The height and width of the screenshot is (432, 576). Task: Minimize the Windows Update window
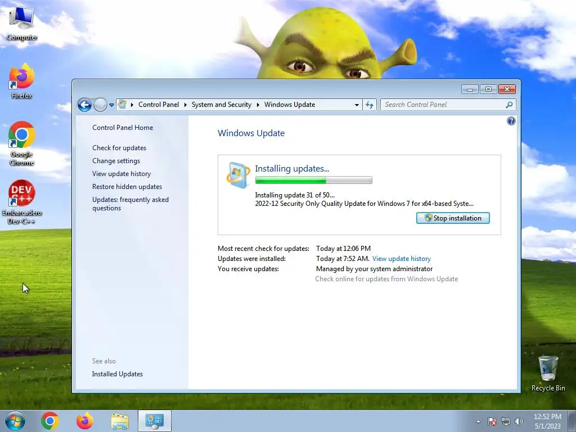(x=470, y=89)
